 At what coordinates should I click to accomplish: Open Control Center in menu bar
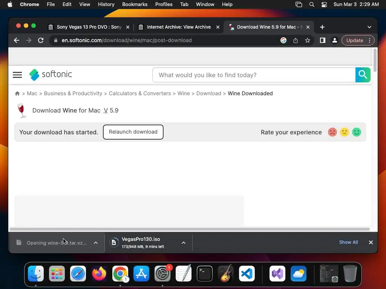pyautogui.click(x=324, y=5)
